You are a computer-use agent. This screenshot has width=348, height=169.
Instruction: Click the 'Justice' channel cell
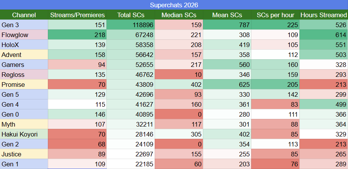[24, 154]
